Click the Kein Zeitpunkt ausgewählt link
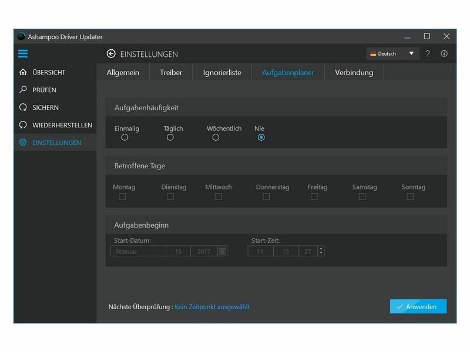 click(212, 307)
